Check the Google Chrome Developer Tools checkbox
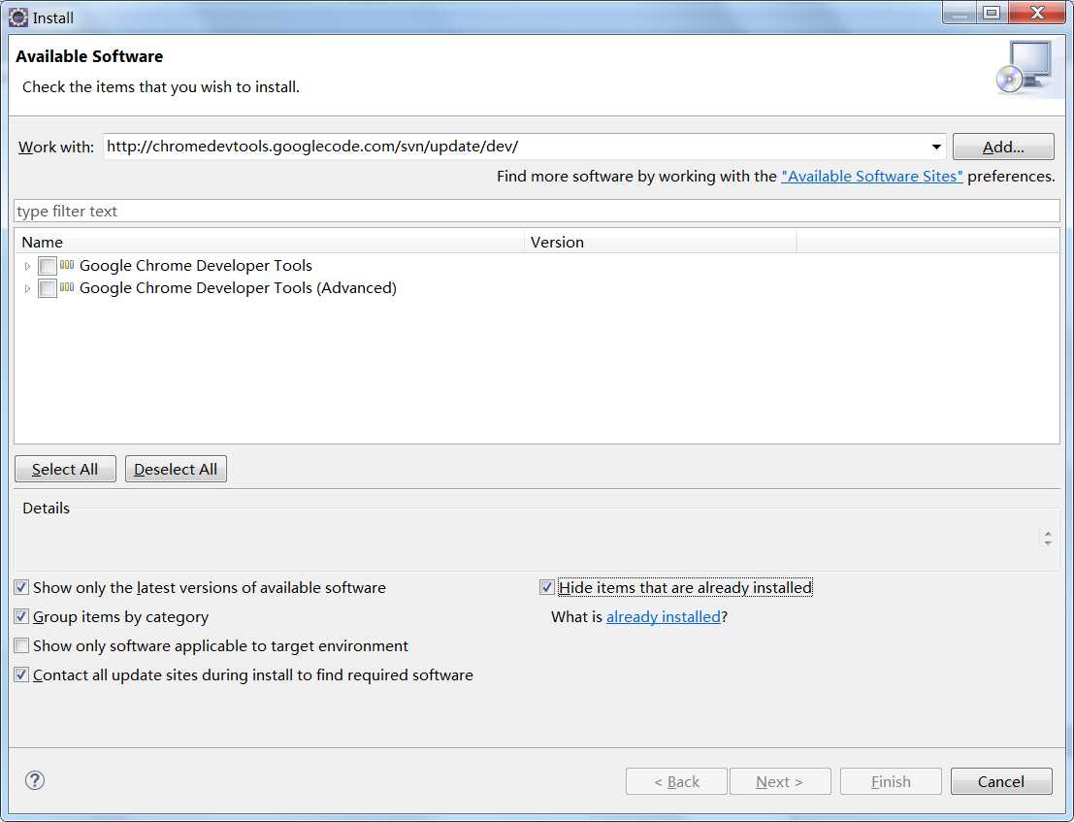Screen dimensions: 1074x822 click(x=48, y=266)
